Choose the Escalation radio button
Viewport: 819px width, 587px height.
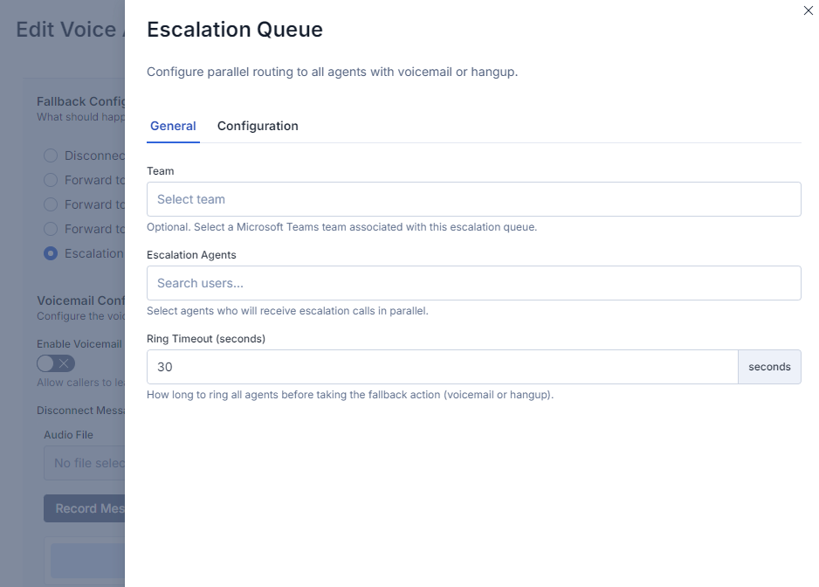[51, 253]
